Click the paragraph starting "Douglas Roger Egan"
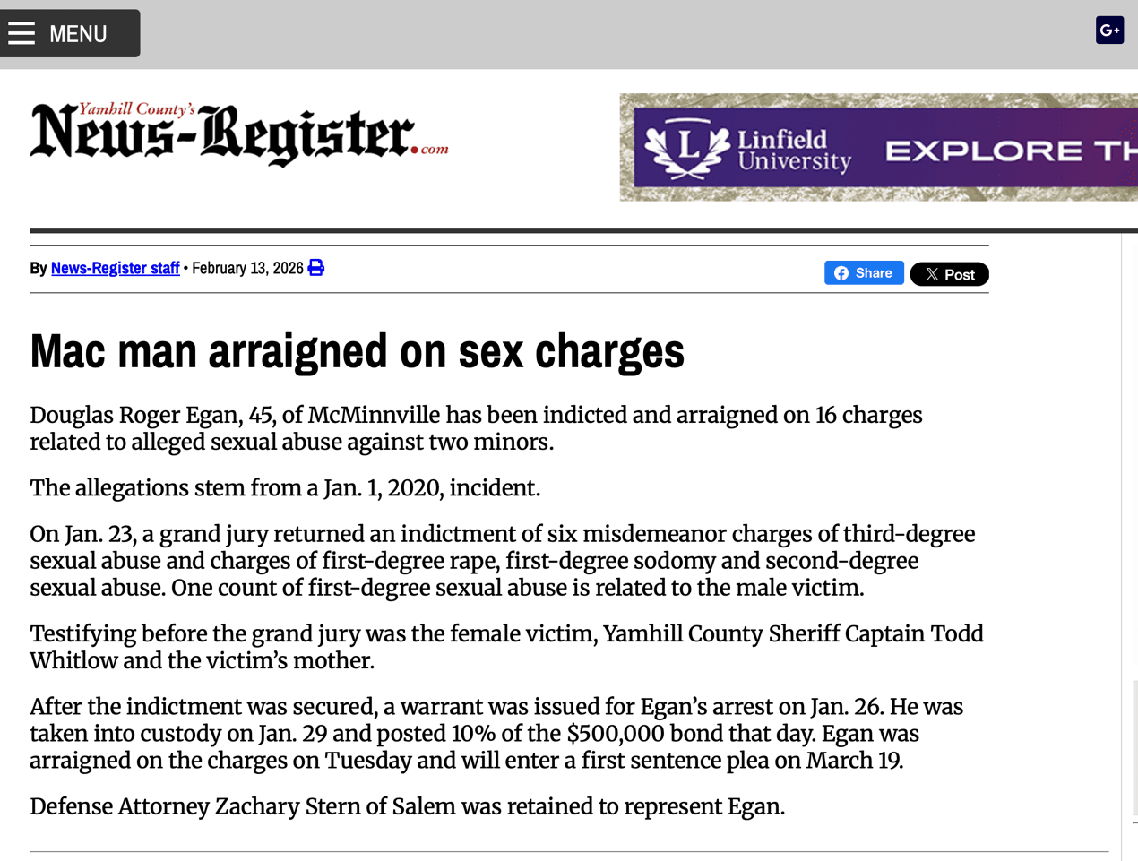The image size is (1138, 861). 475,428
